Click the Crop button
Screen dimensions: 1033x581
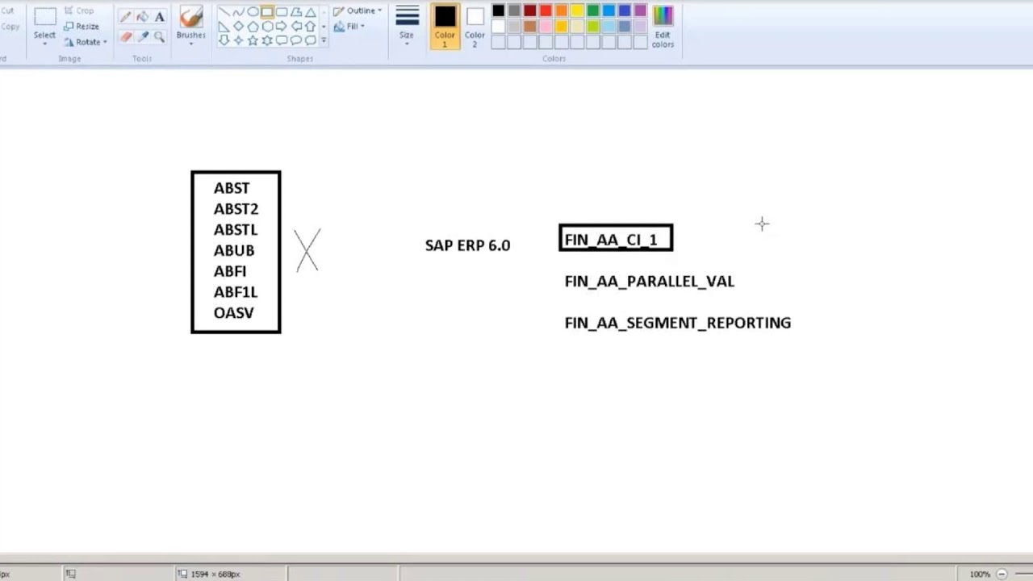[78, 10]
